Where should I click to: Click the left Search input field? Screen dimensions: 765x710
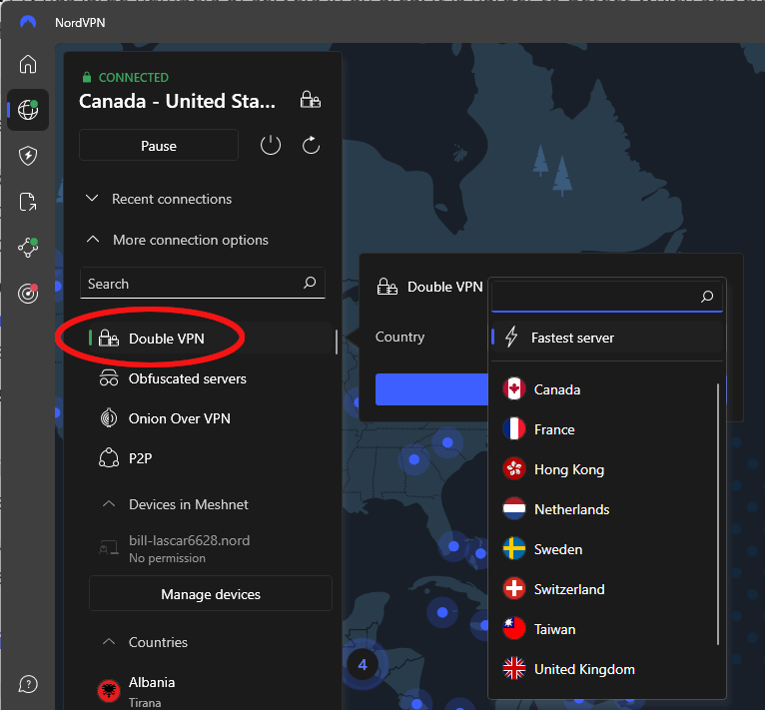pyautogui.click(x=203, y=283)
